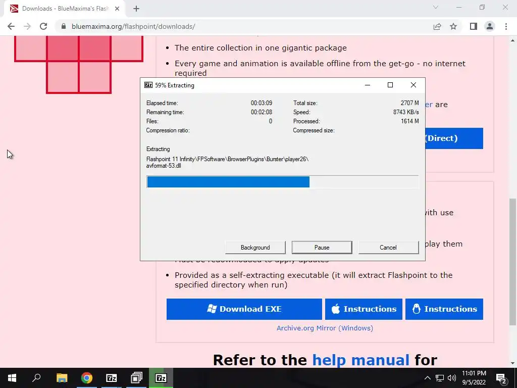517x388 pixels.
Task: Cancel the extraction
Action: [388, 248]
